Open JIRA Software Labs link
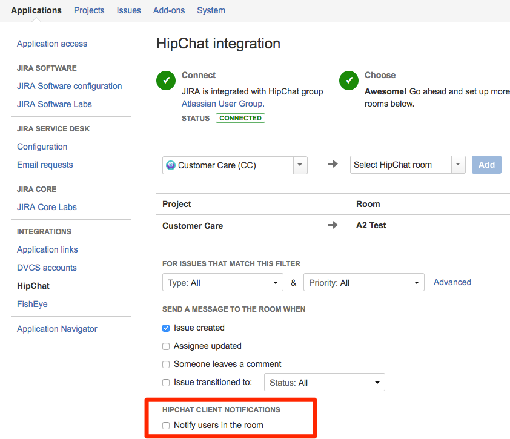 (55, 104)
